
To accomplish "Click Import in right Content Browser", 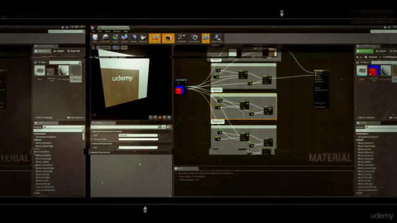I will [x=381, y=51].
